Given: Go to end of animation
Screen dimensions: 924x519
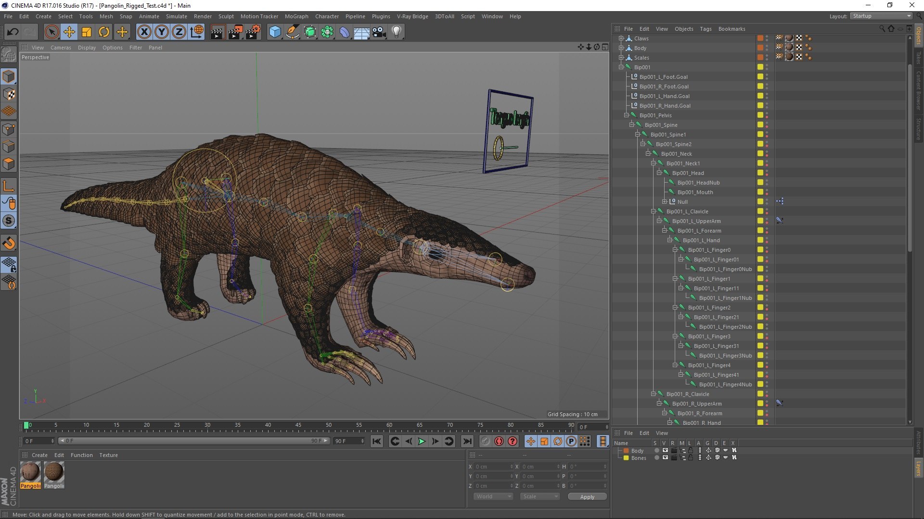Looking at the screenshot, I should [x=467, y=441].
